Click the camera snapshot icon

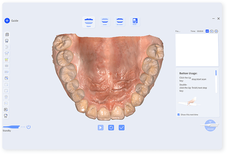[212, 31]
